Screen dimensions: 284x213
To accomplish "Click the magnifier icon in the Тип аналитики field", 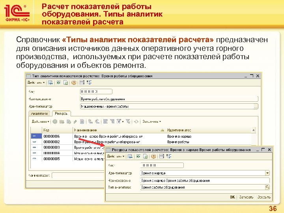I will [x=267, y=187].
